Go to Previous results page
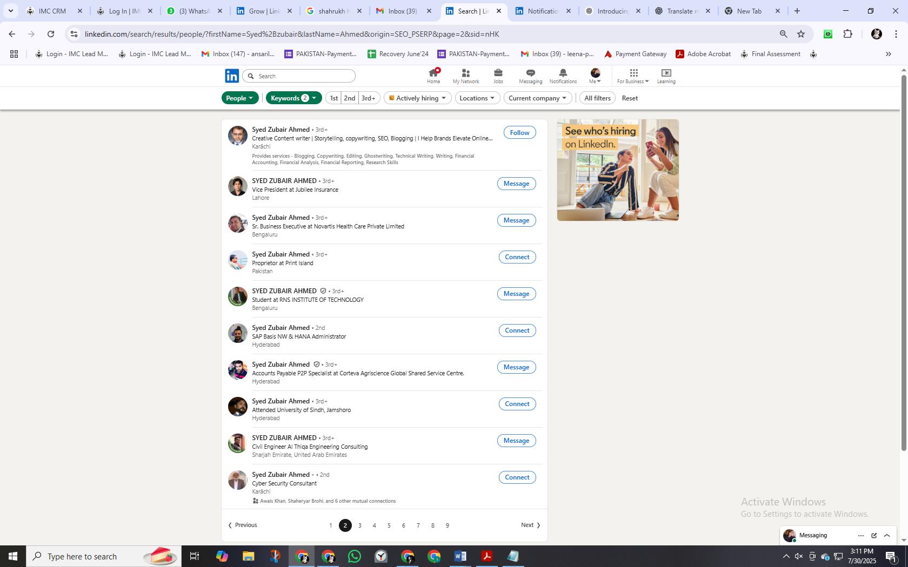Image resolution: width=908 pixels, height=567 pixels. coord(242,525)
